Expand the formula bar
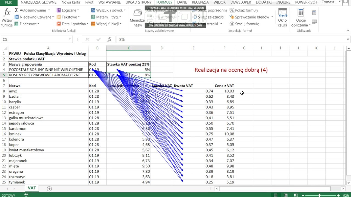The width and height of the screenshot is (351, 197). pyautogui.click(x=348, y=39)
